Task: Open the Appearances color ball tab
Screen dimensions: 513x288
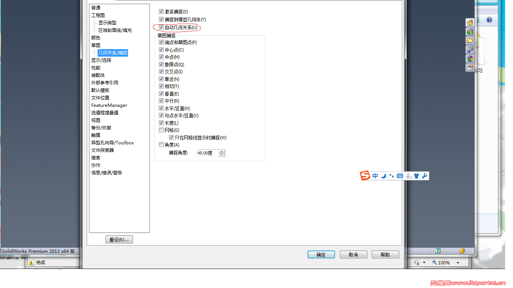Action: (x=470, y=58)
